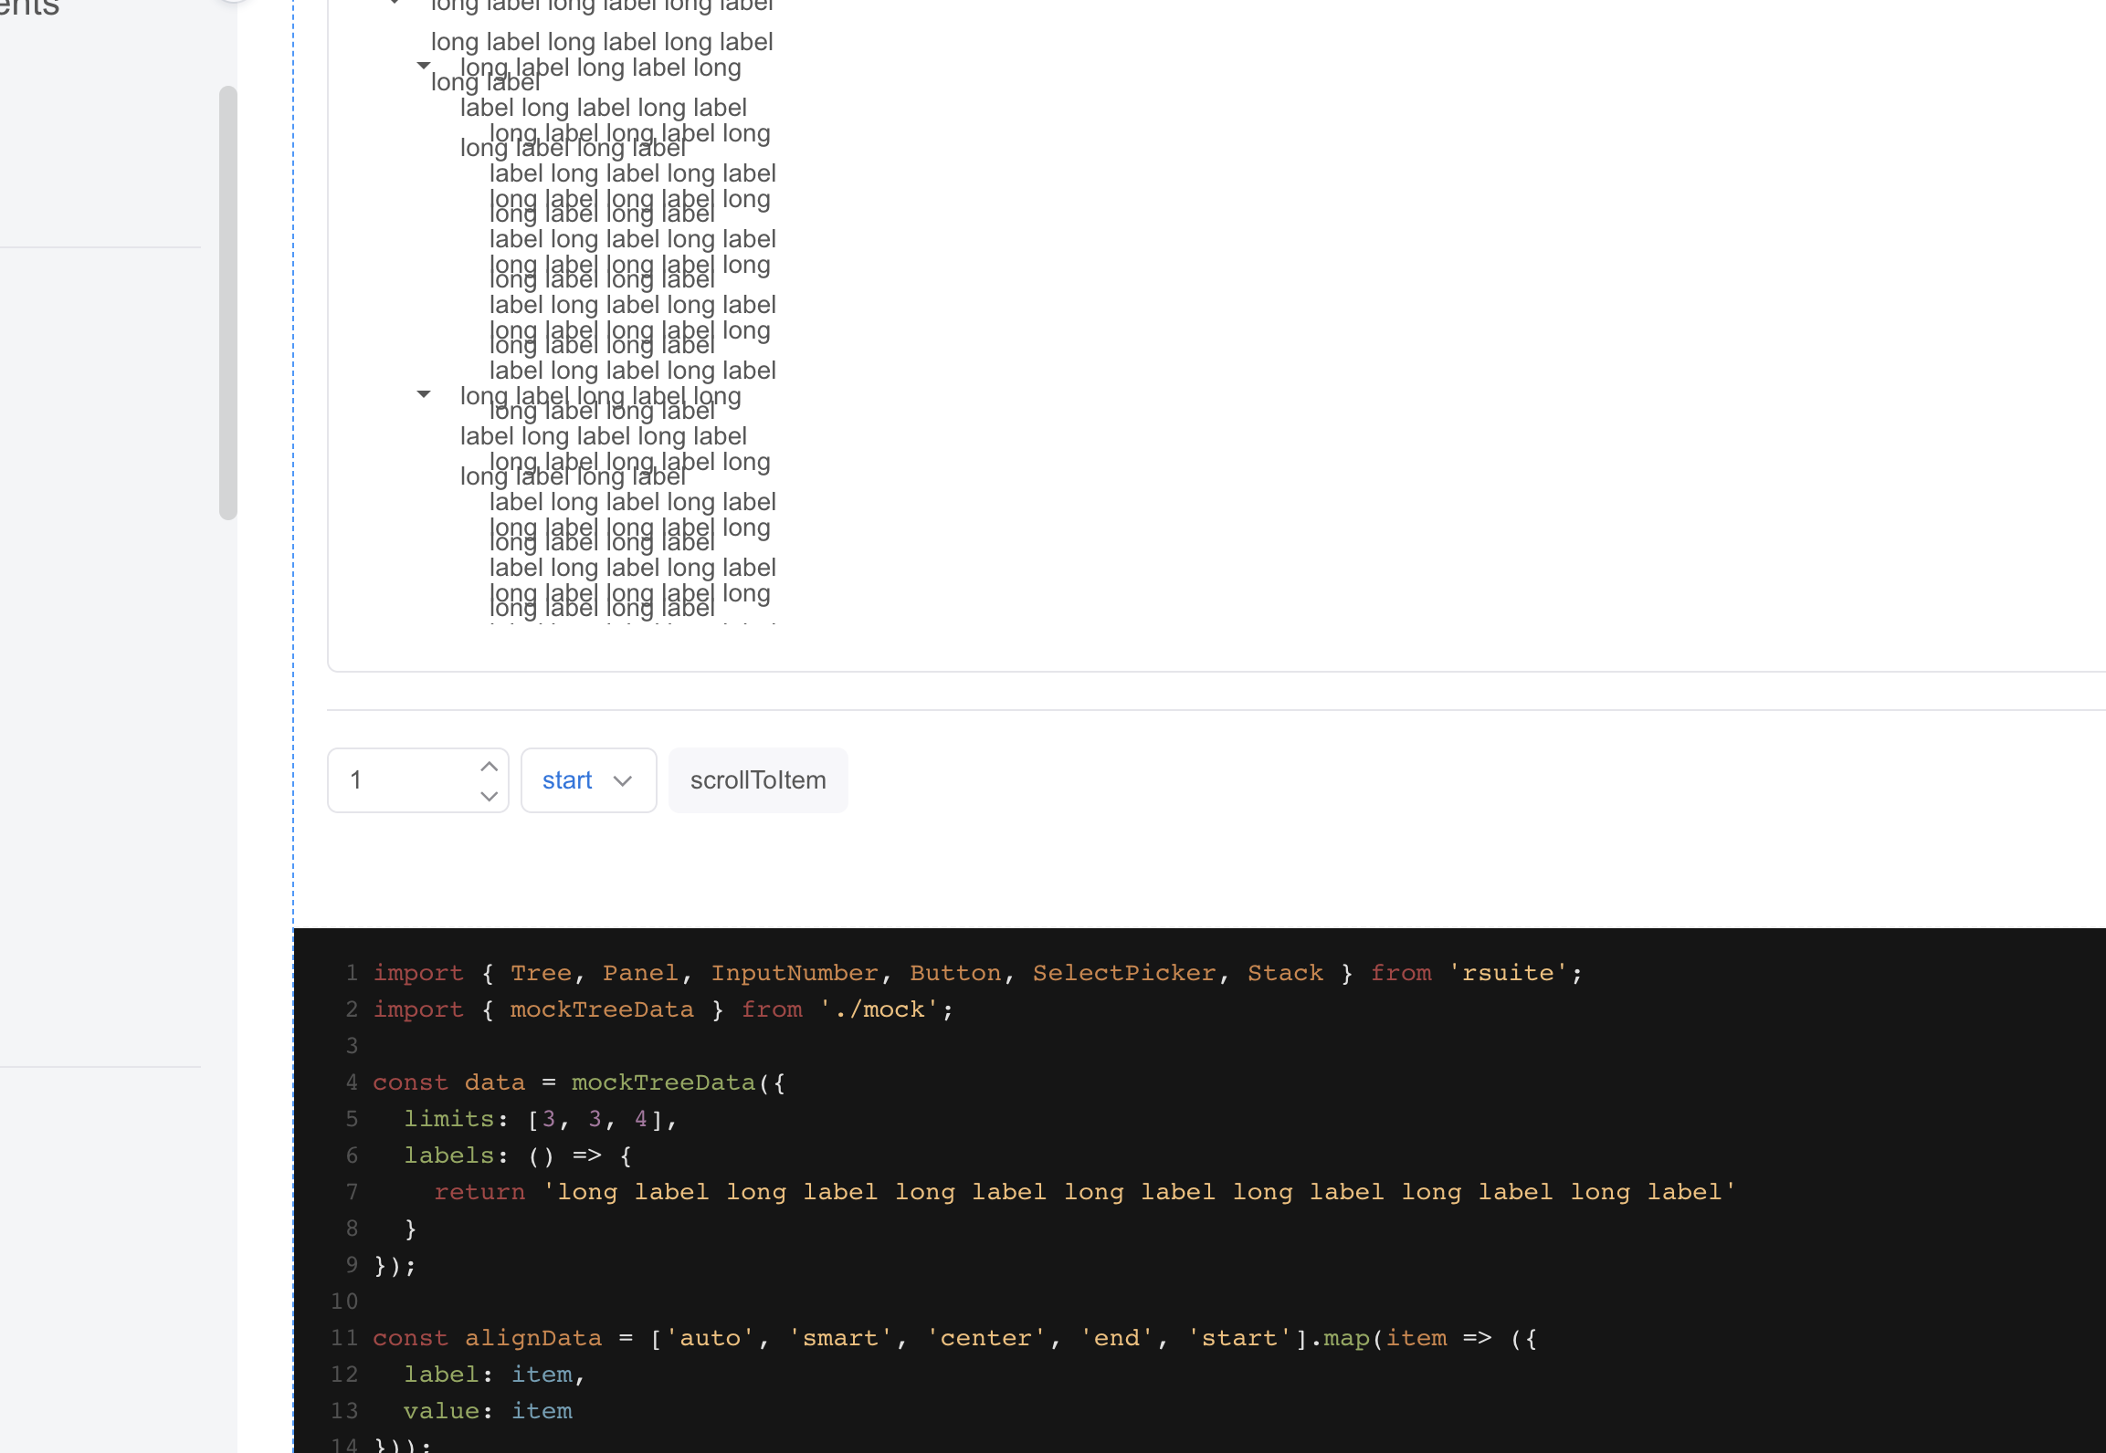Screen dimensions: 2106x1453
Task: Click chevron icon in the start dropdown
Action: 623,781
